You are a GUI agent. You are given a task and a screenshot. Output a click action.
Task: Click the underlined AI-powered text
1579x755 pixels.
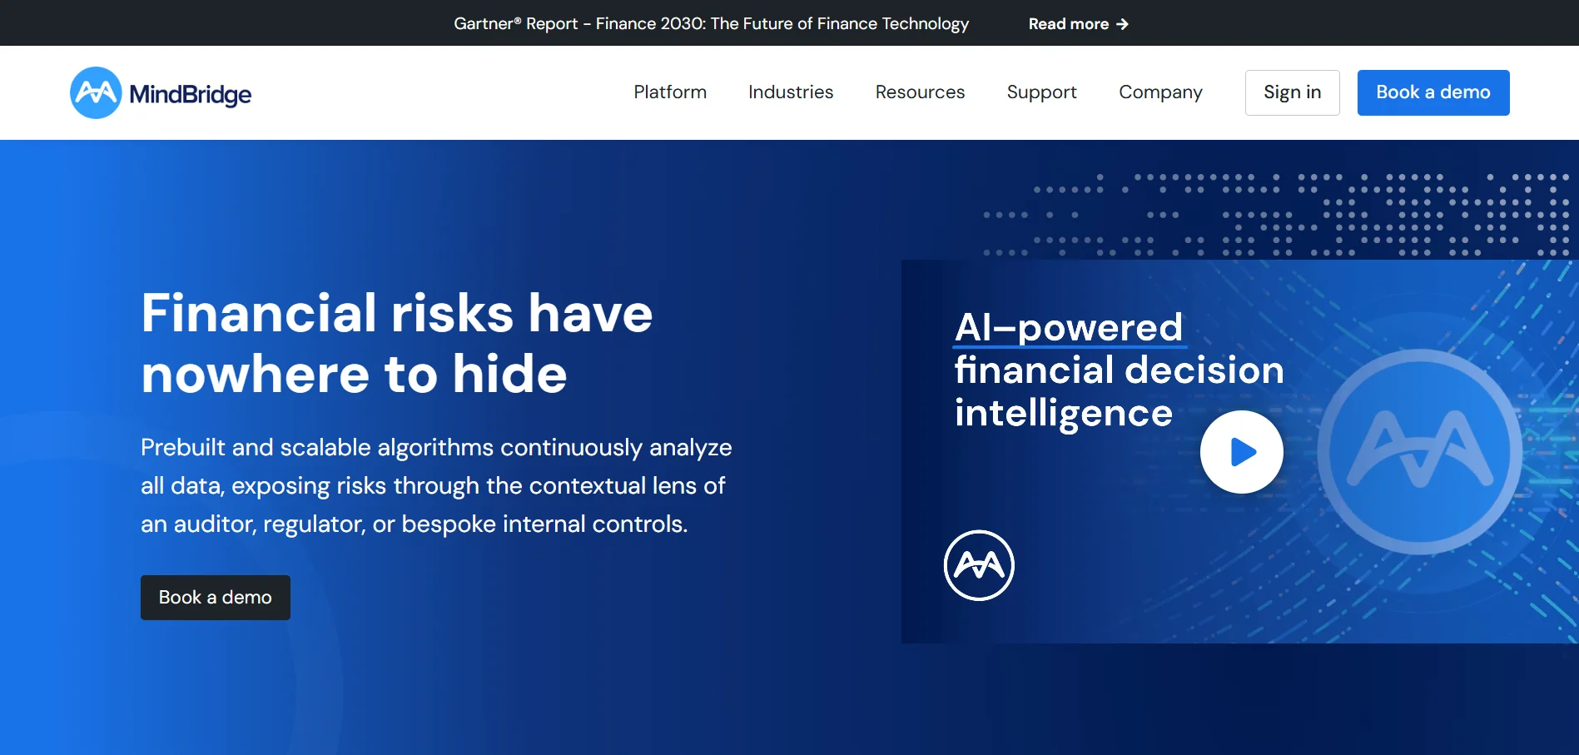1068,327
